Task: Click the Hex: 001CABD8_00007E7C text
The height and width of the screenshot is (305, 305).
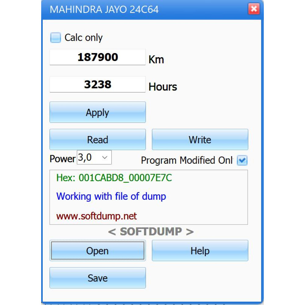Action: (114, 178)
